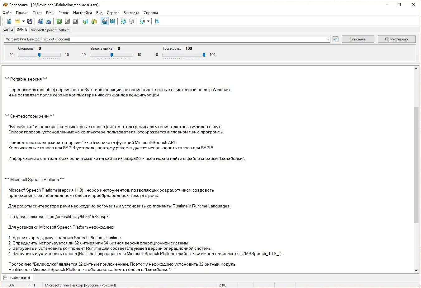Open a file using the folder icon
Viewport: 421px width, 288px height.
tap(17, 21)
